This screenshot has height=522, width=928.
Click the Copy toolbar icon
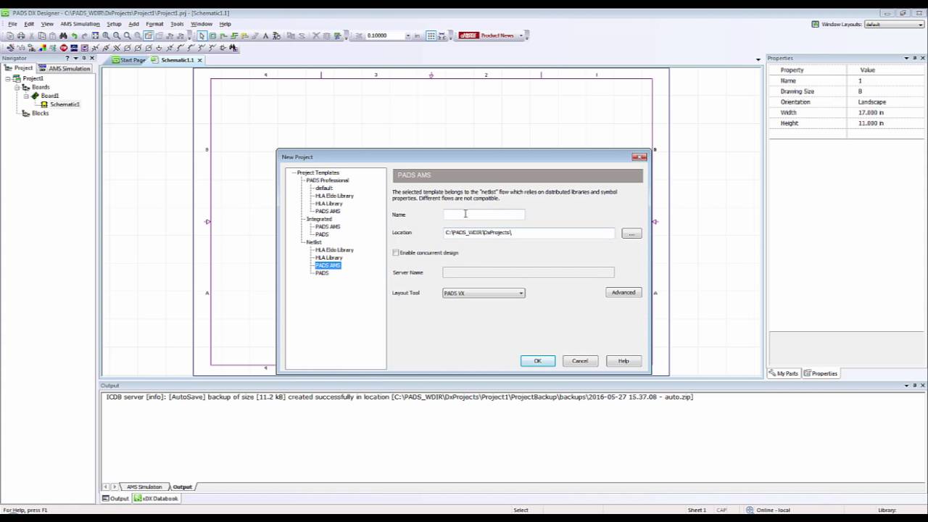pos(42,36)
